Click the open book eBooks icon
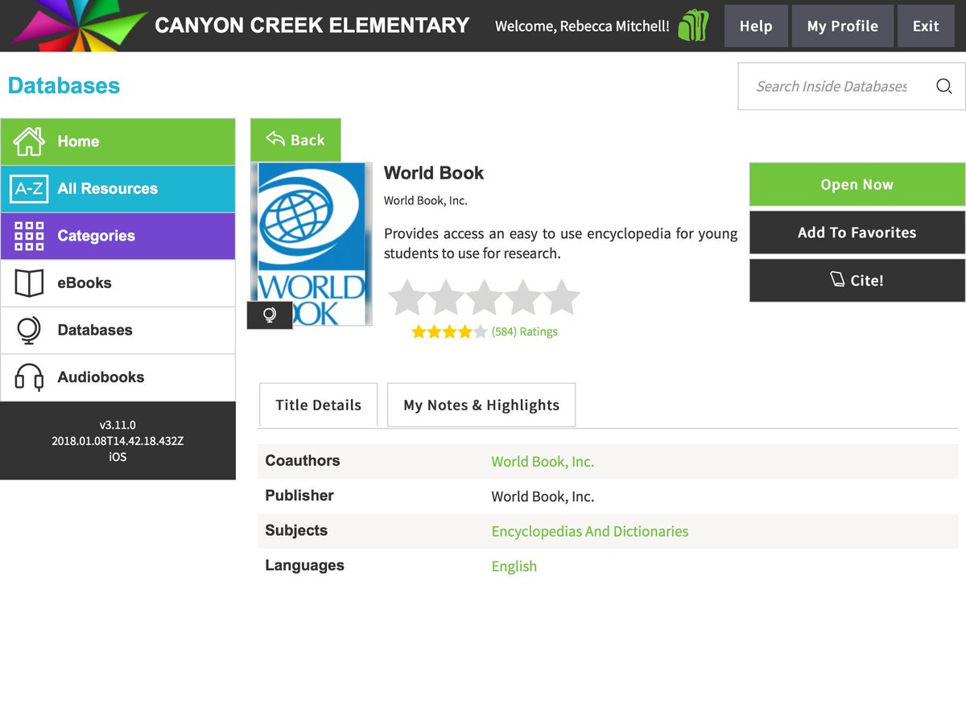The width and height of the screenshot is (966, 724). point(29,283)
